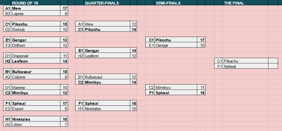Click Lapras score cell showing 8
Screen dimensions: 282x131
click(x=64, y=13)
